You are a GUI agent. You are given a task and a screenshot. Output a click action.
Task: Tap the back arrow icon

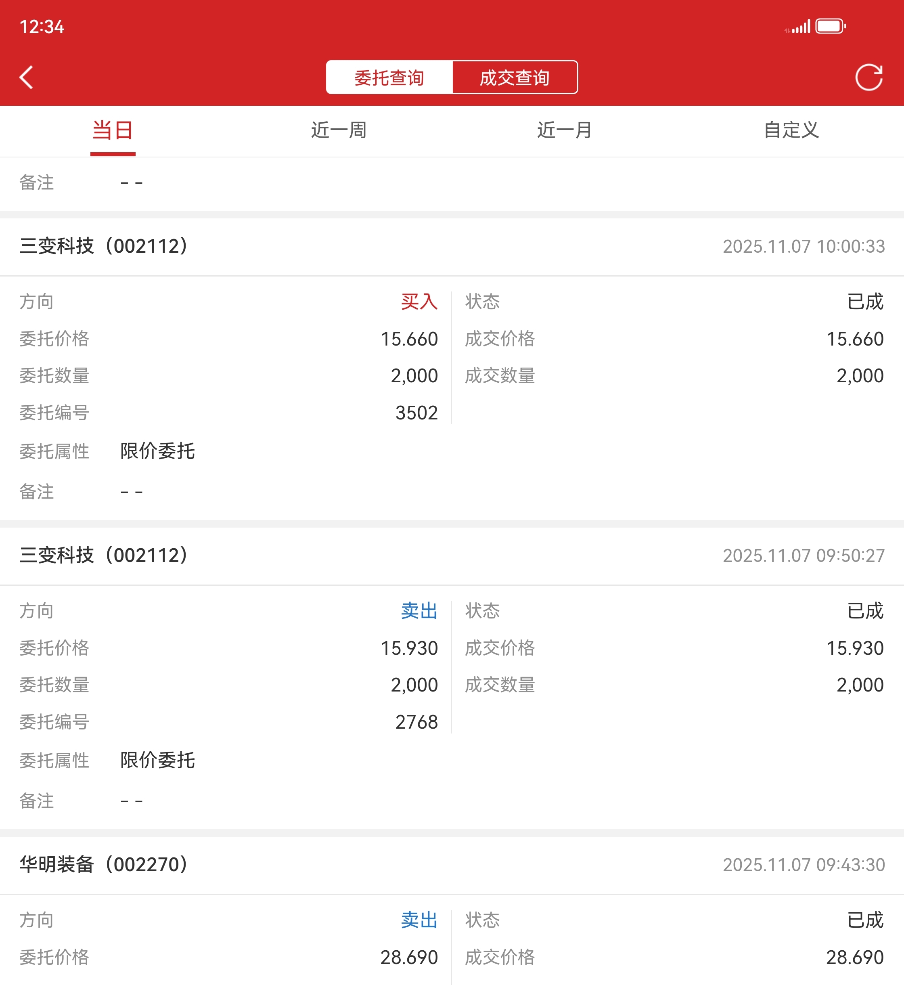click(x=26, y=78)
